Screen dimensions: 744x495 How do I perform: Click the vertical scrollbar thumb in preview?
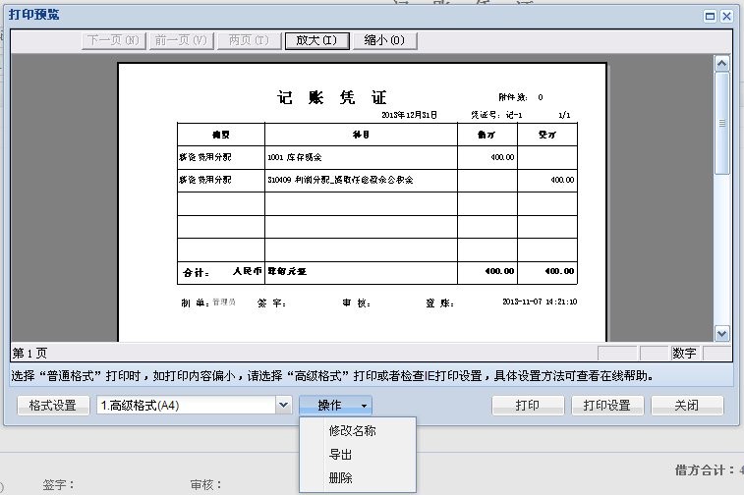722,123
